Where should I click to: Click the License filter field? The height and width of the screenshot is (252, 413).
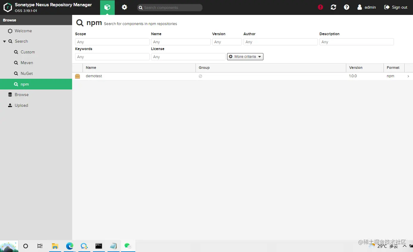(x=188, y=57)
